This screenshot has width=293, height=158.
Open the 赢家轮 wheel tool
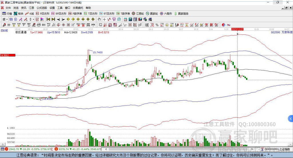pyautogui.click(x=152, y=14)
